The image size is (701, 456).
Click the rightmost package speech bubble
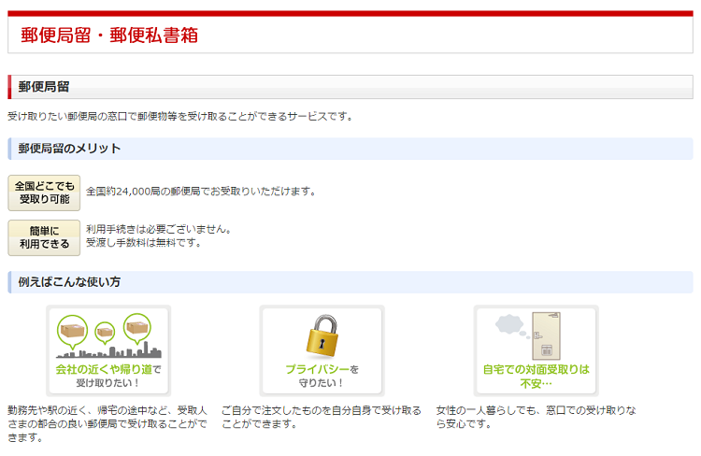136,327
